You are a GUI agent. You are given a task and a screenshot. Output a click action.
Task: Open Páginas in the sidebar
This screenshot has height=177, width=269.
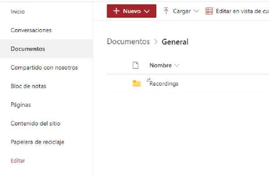(21, 105)
